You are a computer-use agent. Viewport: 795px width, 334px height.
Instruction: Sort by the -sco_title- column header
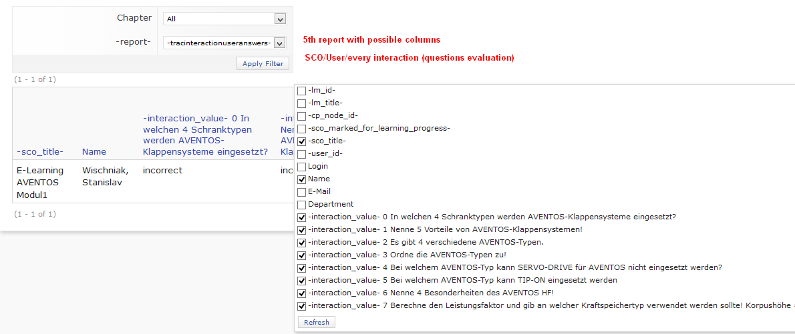click(40, 152)
